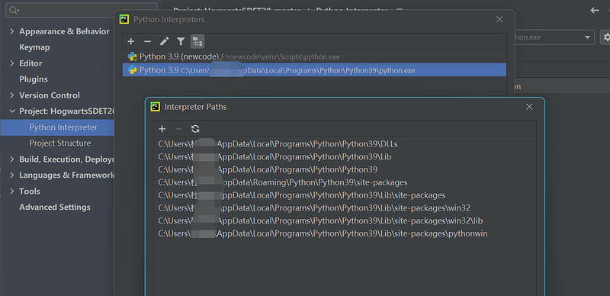The height and width of the screenshot is (296, 610).
Task: Open the Keymap settings page
Action: pos(34,47)
